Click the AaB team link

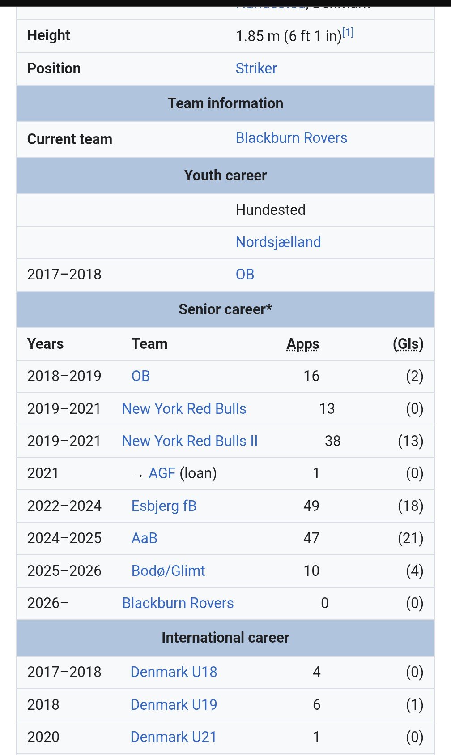pyautogui.click(x=144, y=538)
